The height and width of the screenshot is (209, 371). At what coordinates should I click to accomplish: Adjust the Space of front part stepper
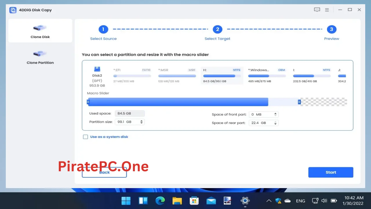[x=276, y=115]
